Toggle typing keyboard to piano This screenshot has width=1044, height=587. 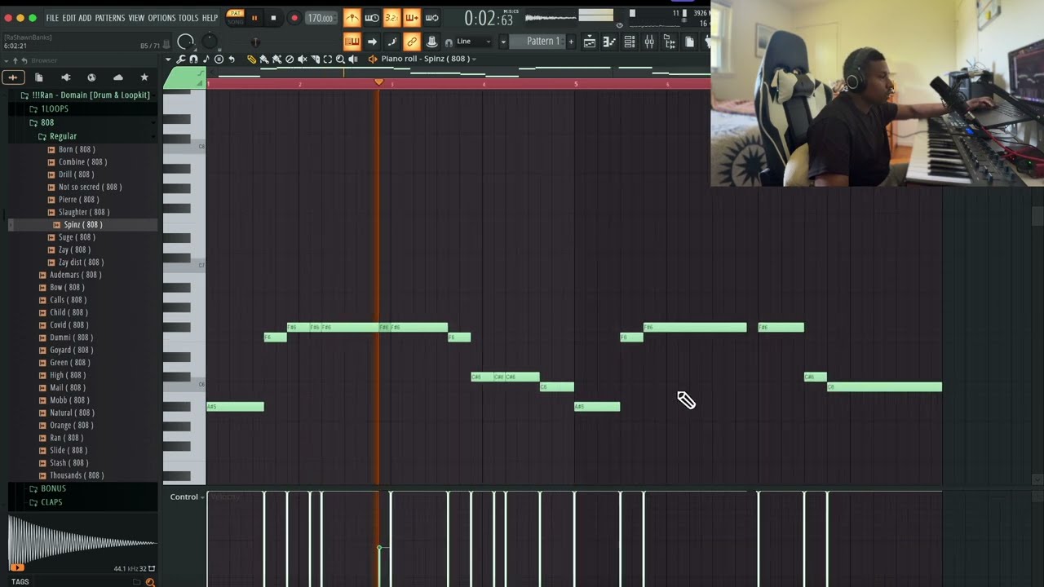(352, 42)
